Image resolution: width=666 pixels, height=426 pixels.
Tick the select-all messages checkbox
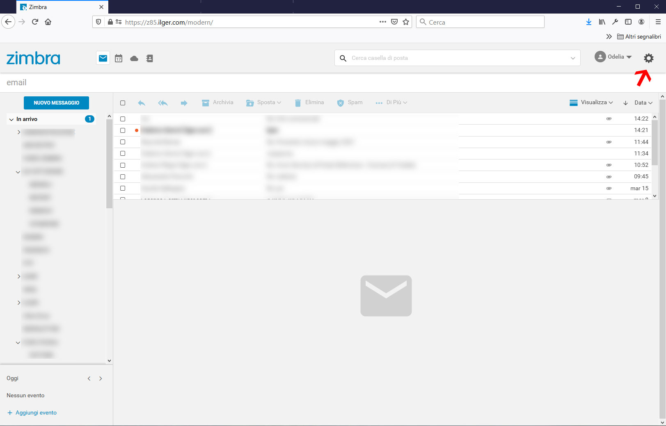point(123,103)
